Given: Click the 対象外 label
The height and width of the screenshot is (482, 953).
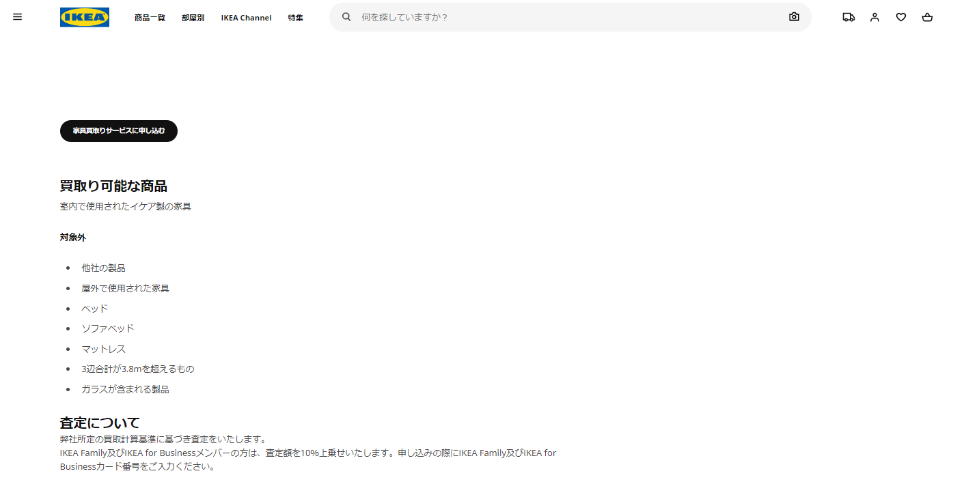Looking at the screenshot, I should click(73, 238).
